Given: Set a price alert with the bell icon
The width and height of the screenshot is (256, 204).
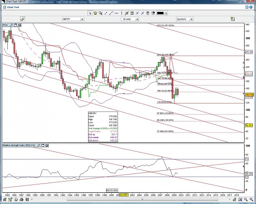Looking at the screenshot, I should coord(95,13).
